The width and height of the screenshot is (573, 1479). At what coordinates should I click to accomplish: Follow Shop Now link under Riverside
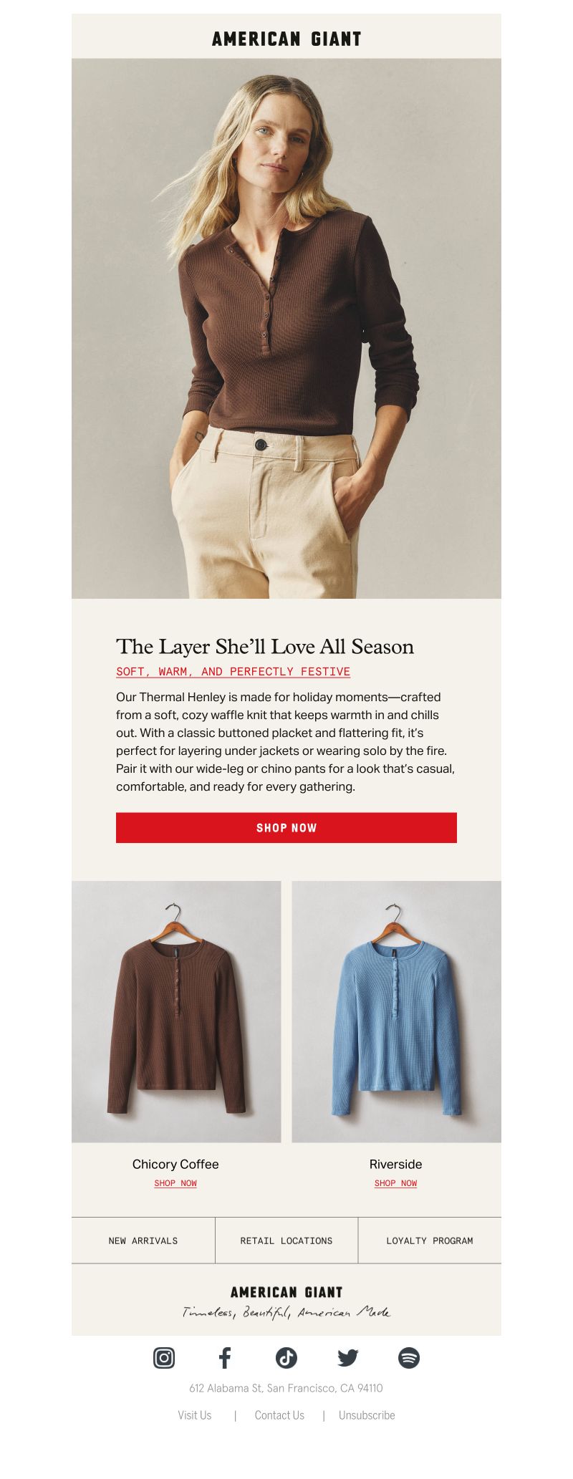tap(395, 1183)
